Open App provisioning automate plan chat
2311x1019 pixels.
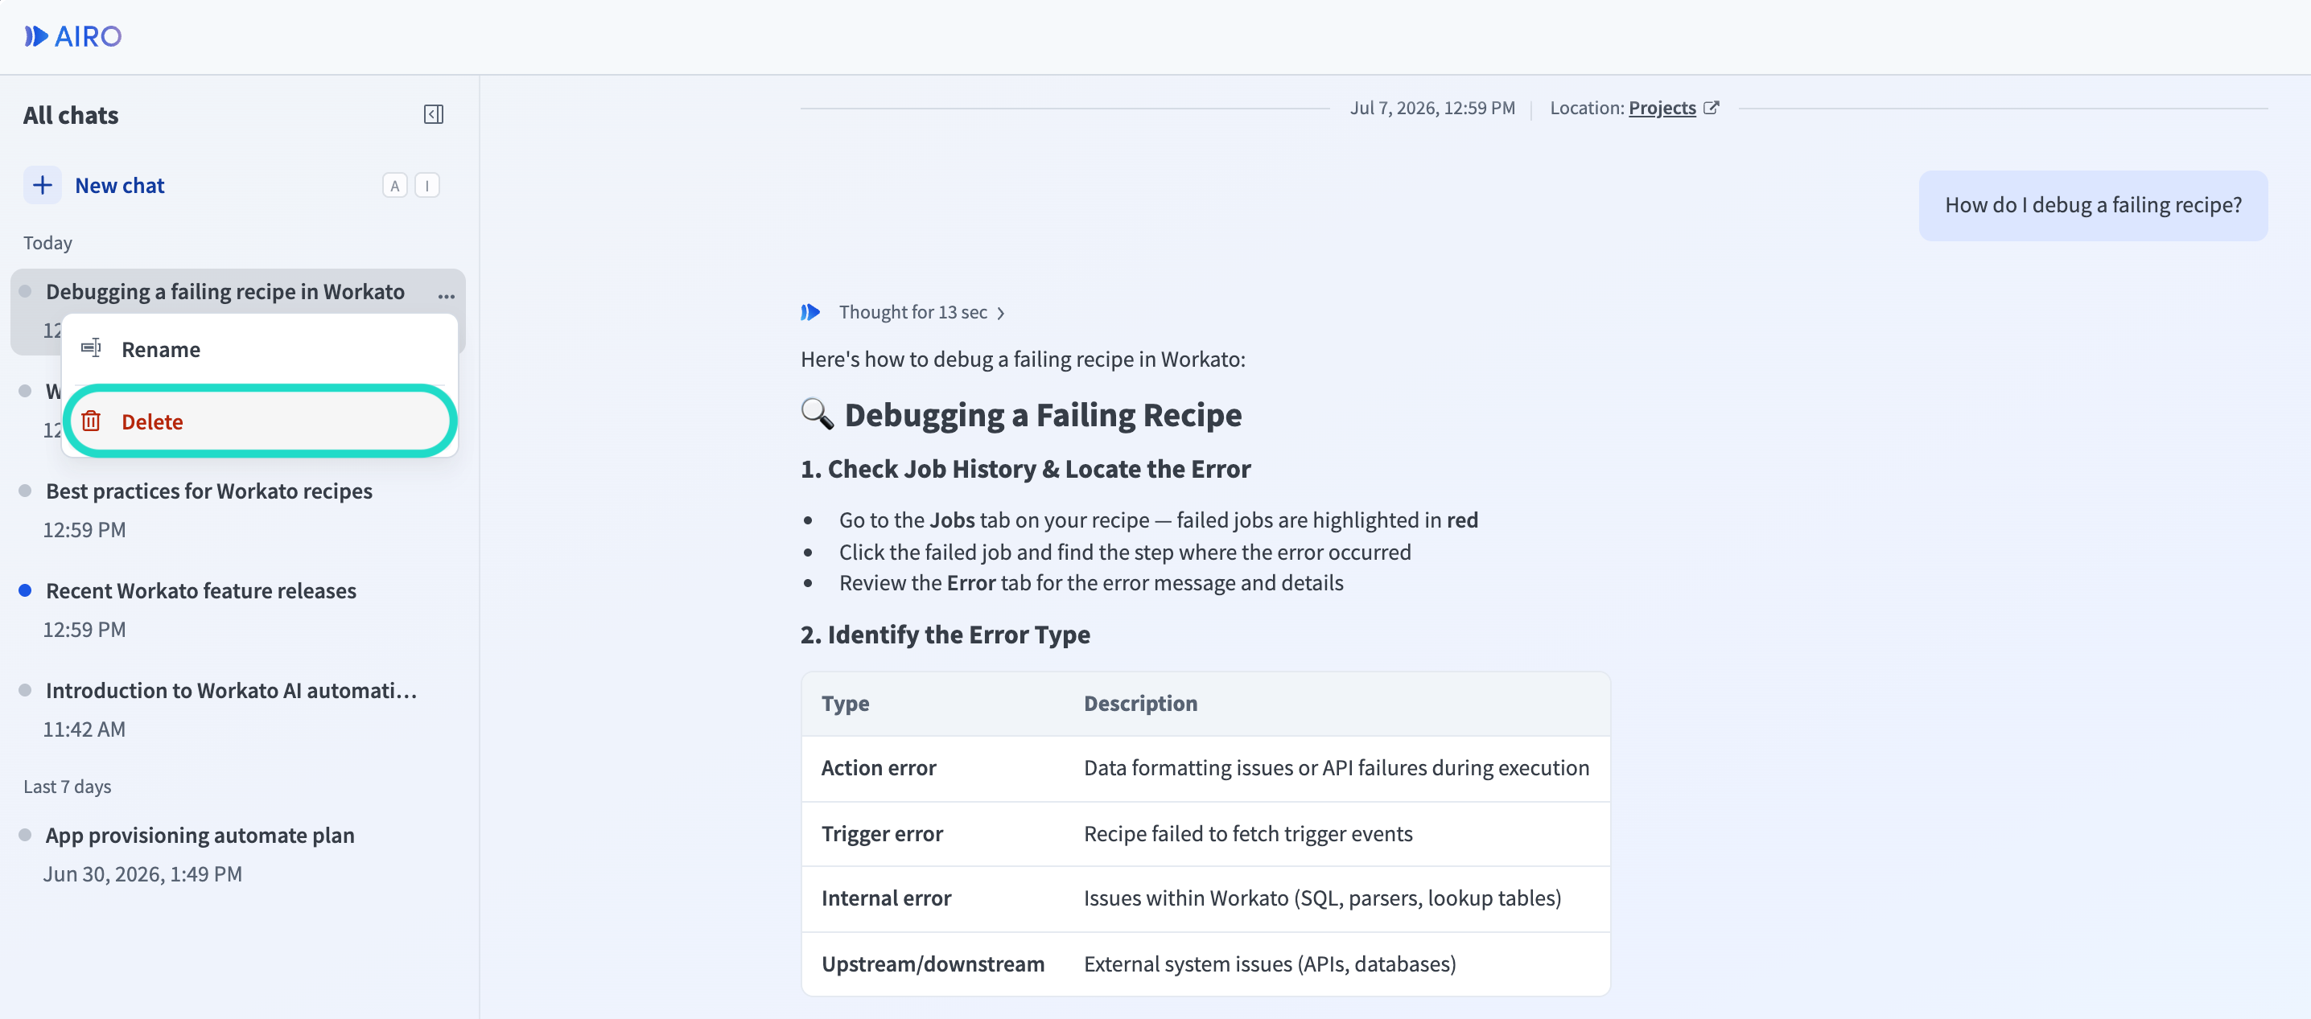(x=237, y=853)
